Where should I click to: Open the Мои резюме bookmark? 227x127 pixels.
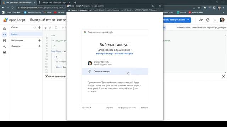195,13
